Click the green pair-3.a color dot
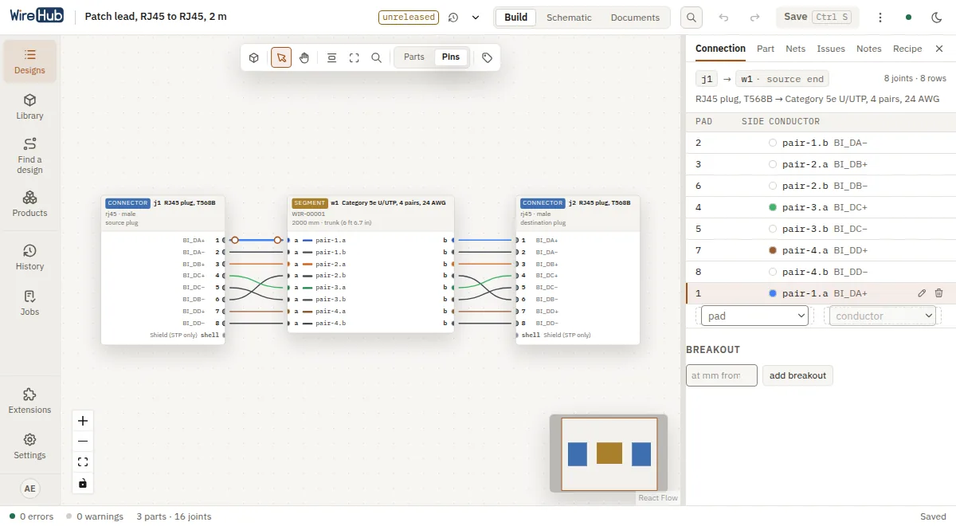Screen dimensions: 956x526 pyautogui.click(x=773, y=207)
